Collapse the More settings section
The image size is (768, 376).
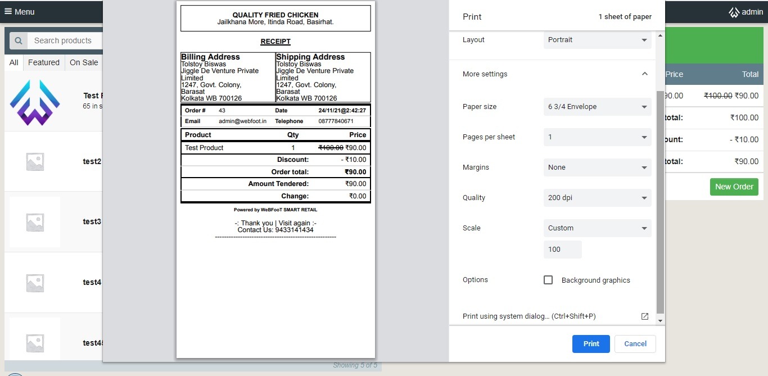point(644,74)
